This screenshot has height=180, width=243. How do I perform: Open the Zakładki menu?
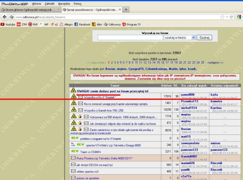[x=49, y=3]
